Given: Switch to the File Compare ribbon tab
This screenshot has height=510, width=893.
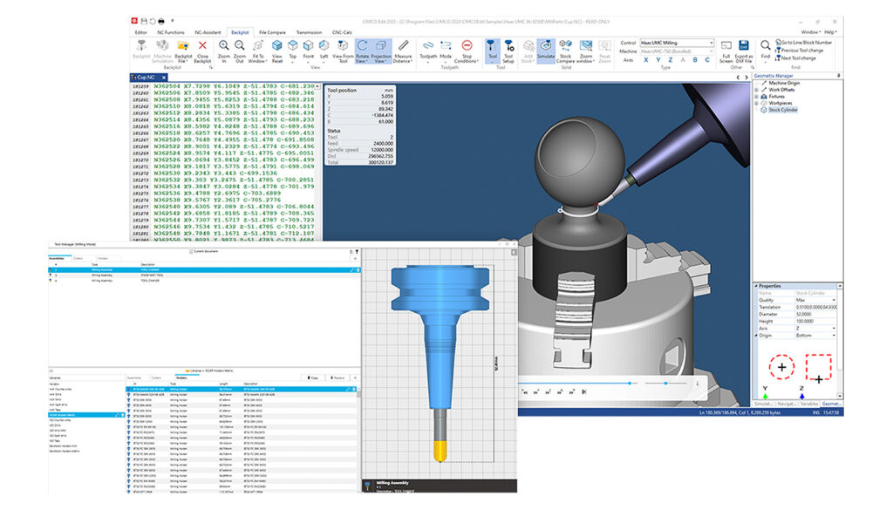Looking at the screenshot, I should click(x=272, y=31).
